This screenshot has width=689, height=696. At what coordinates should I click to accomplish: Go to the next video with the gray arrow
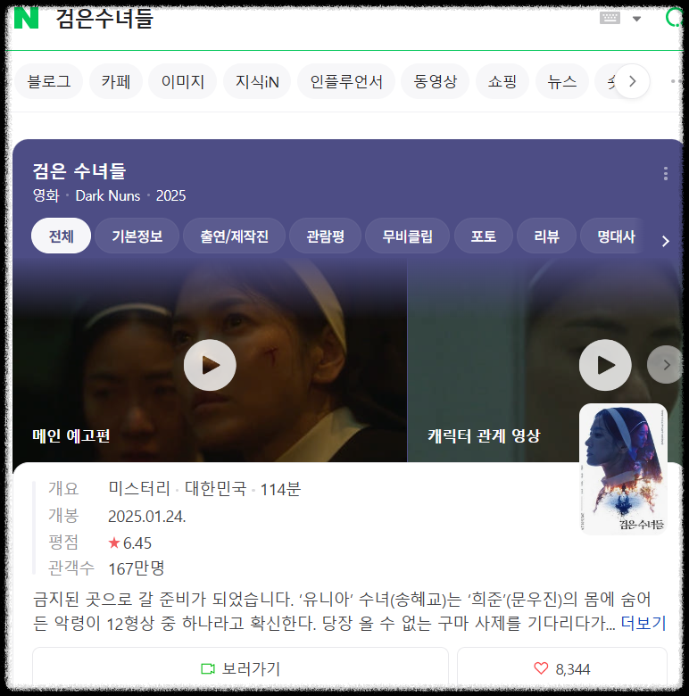pos(665,364)
